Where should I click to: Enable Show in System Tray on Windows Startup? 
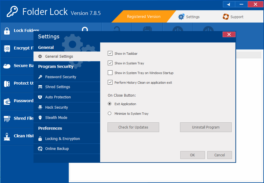(110, 73)
